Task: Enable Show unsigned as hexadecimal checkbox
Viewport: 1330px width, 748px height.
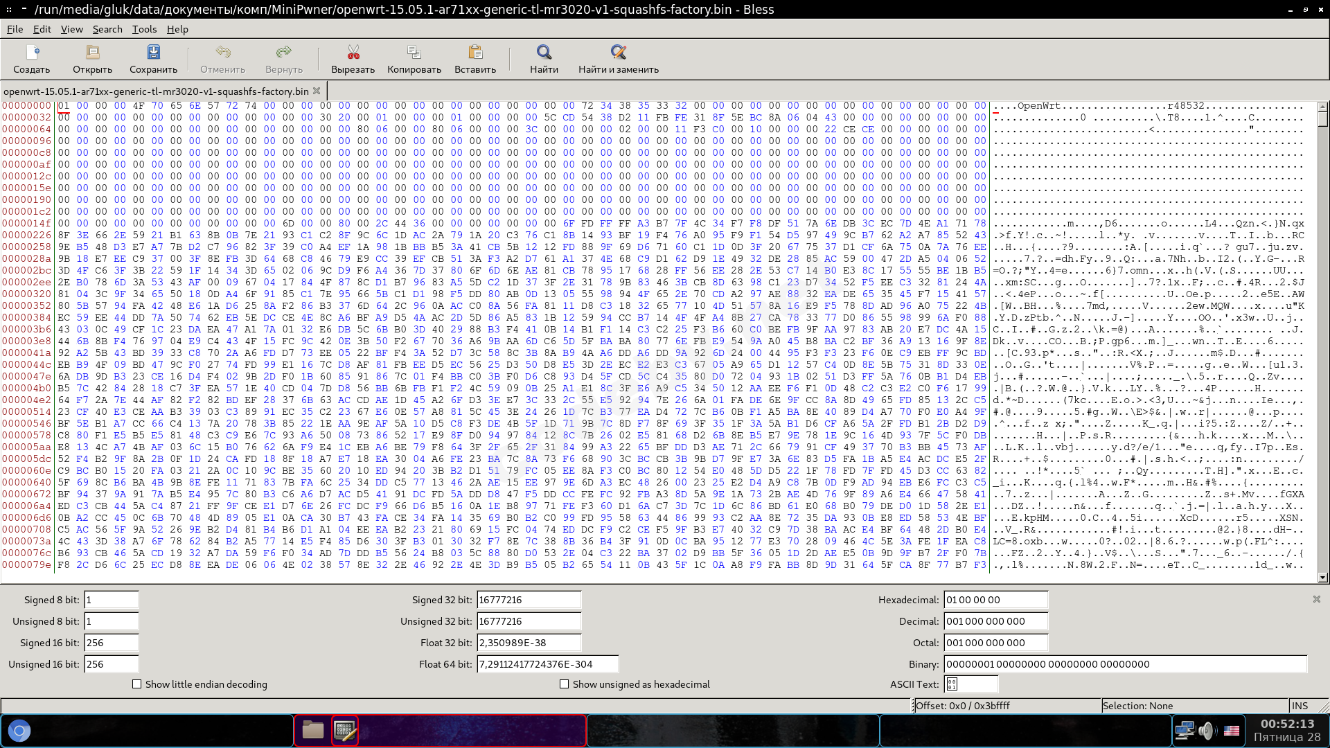Action: 565,684
